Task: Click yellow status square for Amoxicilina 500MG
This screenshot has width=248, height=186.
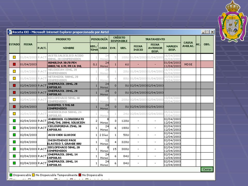Action: 14,114
